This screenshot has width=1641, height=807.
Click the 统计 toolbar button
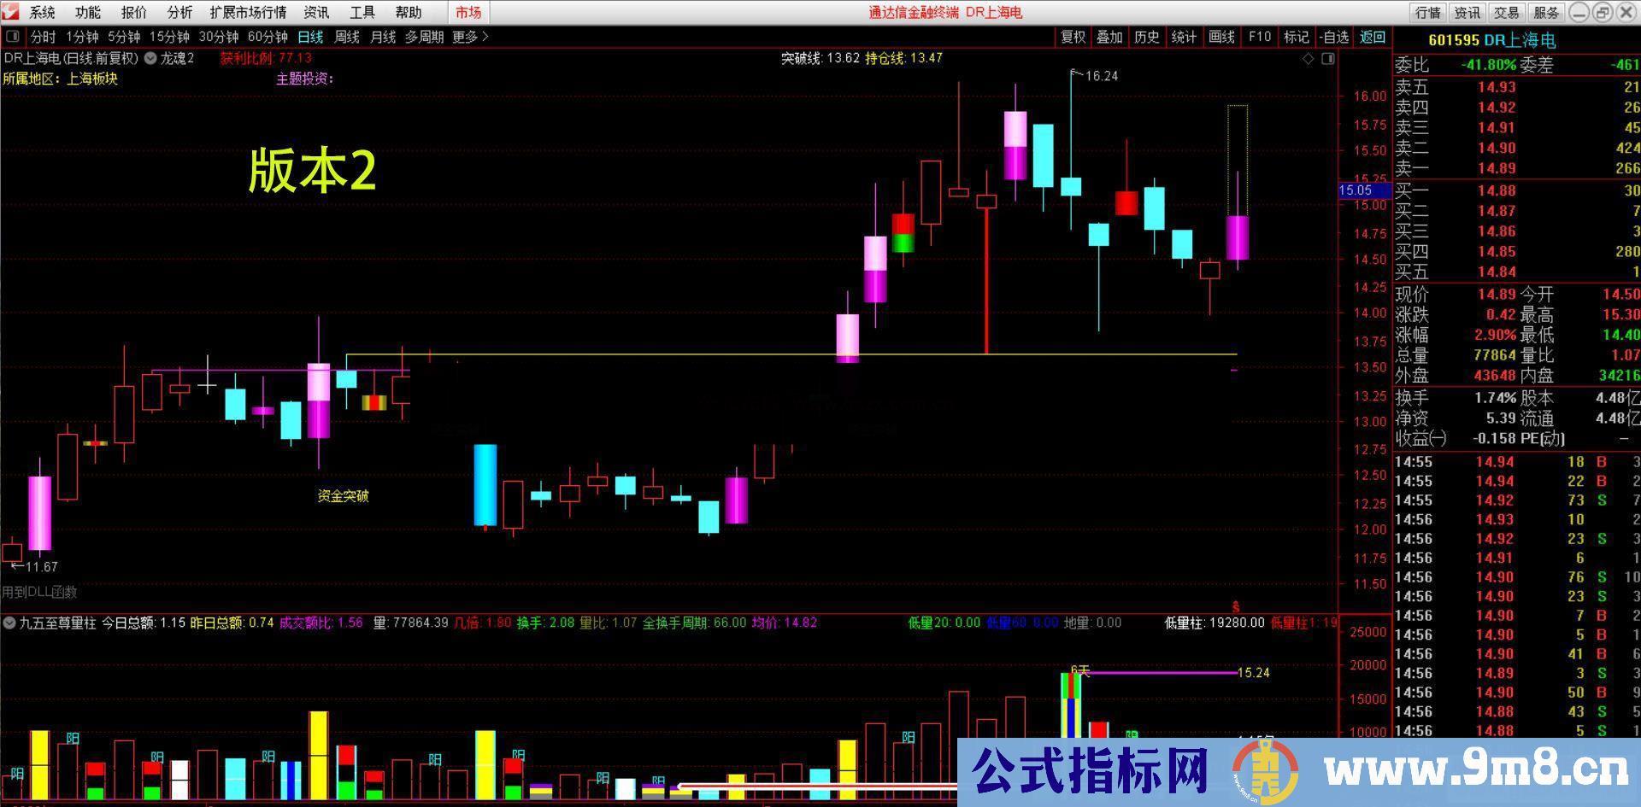[x=1184, y=37]
